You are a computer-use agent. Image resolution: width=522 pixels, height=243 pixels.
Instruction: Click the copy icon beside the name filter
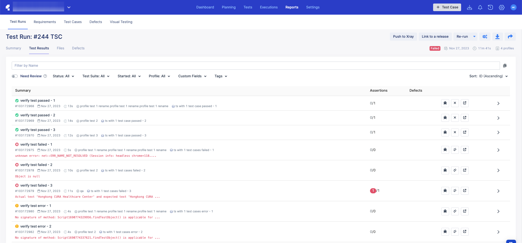tap(505, 66)
